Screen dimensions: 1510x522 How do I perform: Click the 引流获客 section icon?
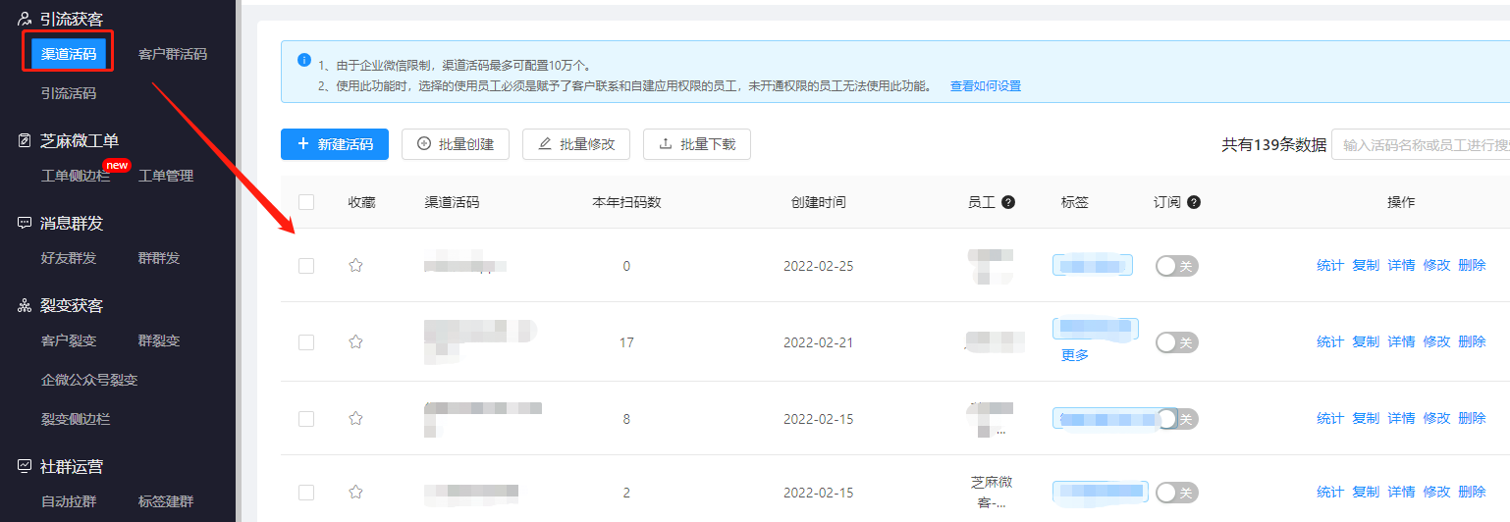(26, 19)
